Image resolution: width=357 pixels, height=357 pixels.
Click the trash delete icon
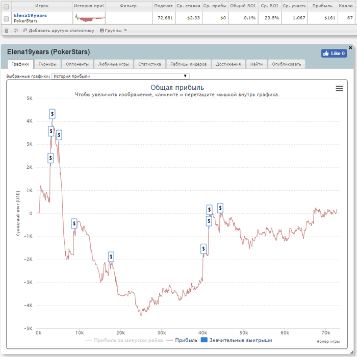6,31
